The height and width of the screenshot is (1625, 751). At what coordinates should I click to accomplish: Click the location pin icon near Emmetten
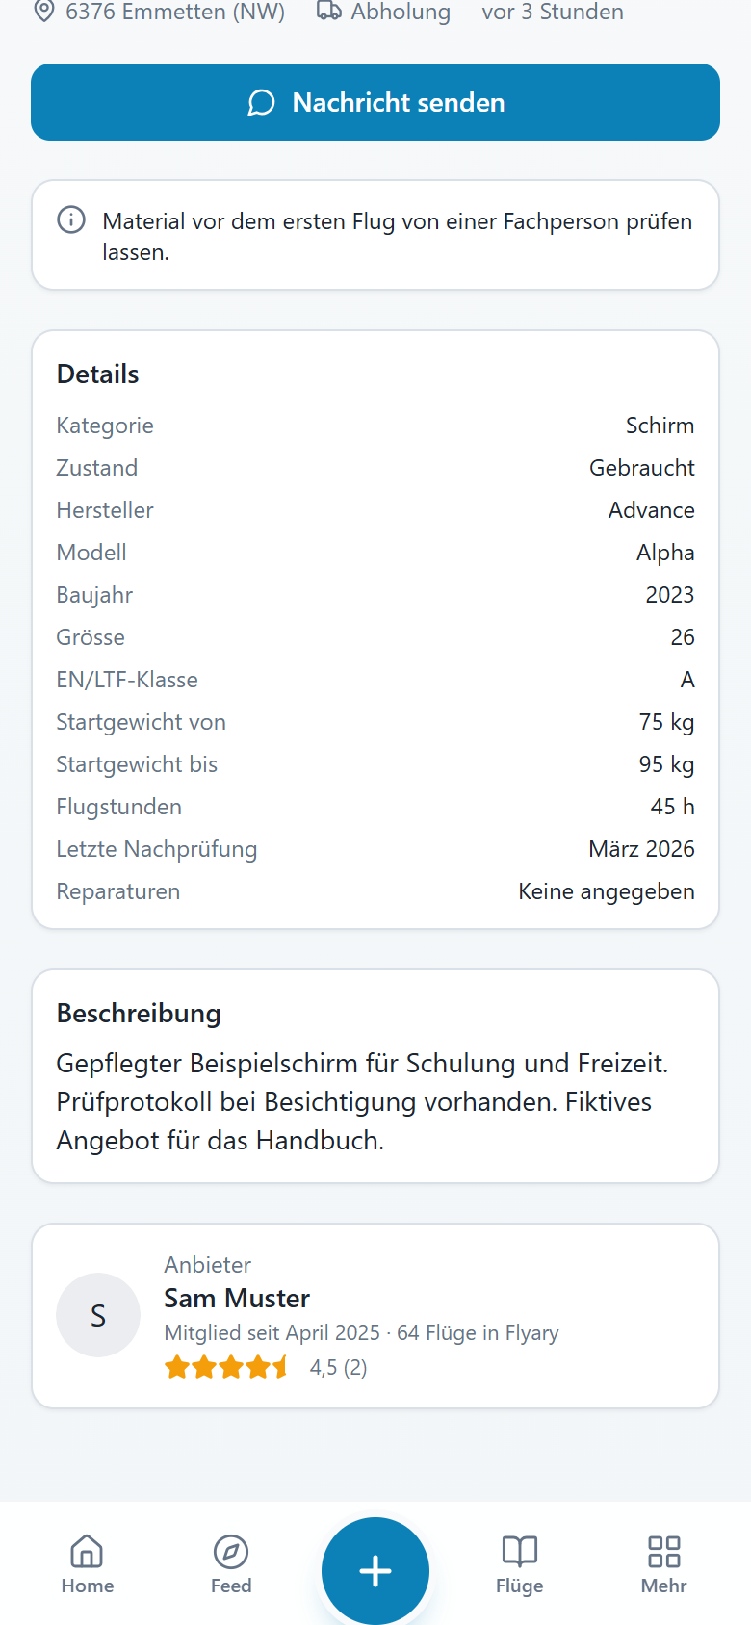click(44, 12)
